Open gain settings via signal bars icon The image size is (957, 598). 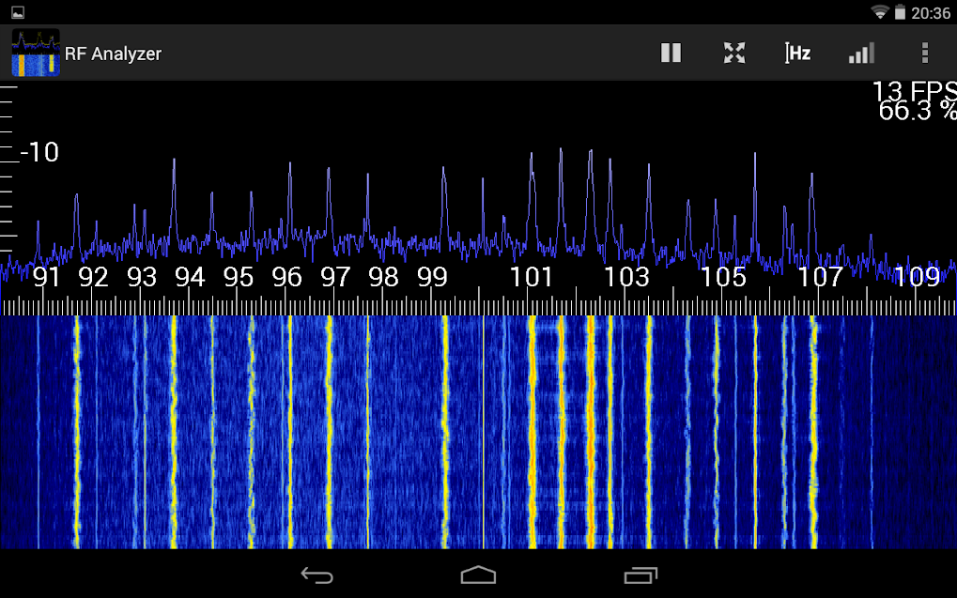[861, 54]
